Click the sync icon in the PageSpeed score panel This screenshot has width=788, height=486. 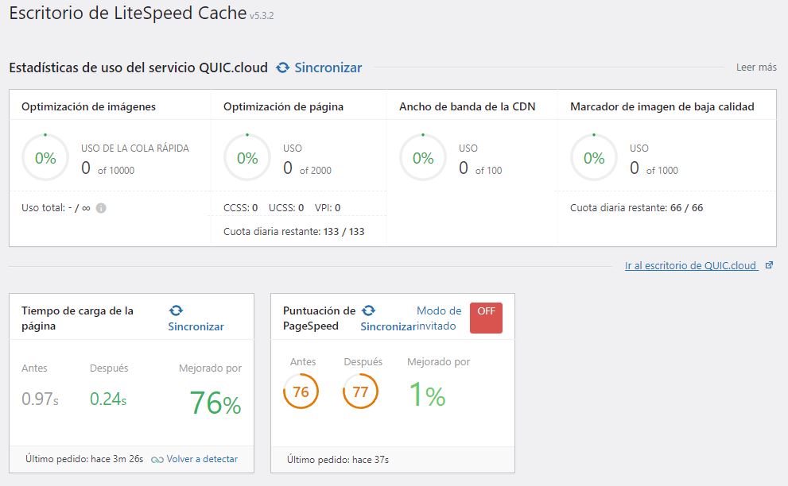pyautogui.click(x=368, y=310)
